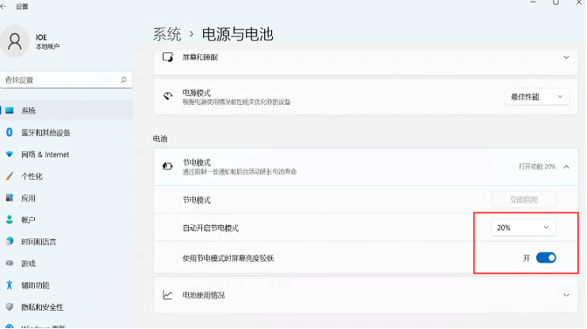This screenshot has height=329, width=587.
Task: Expand the 屏幕和睡眠 section chevron
Action: (566, 58)
